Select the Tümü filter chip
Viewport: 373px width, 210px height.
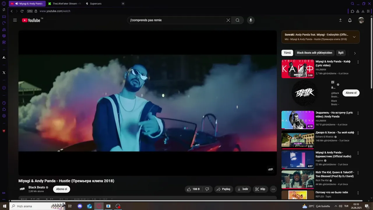(287, 53)
